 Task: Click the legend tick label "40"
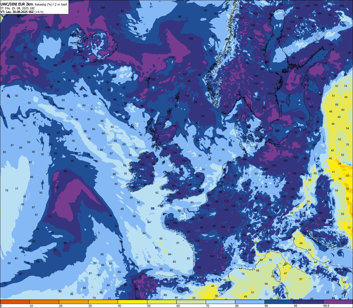tap(119, 306)
